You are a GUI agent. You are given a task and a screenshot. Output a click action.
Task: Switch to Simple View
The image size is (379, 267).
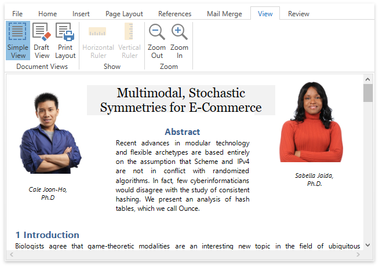[18, 41]
